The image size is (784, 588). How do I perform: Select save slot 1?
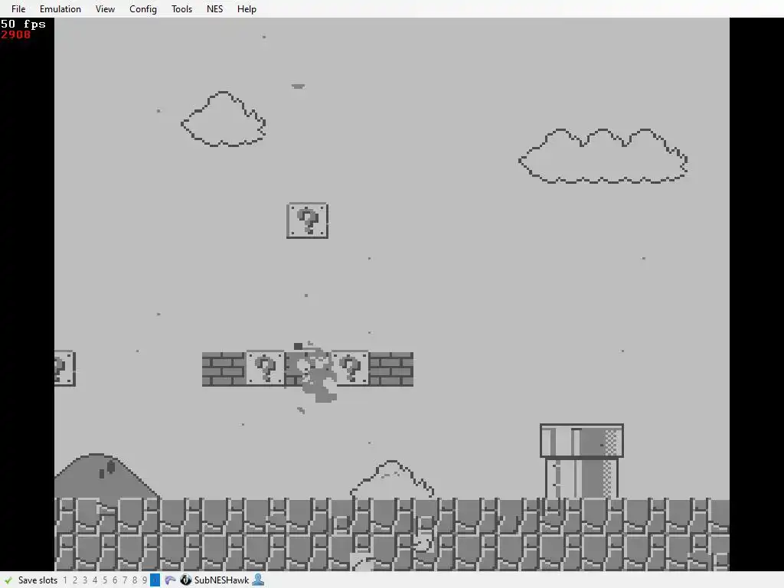pos(65,580)
